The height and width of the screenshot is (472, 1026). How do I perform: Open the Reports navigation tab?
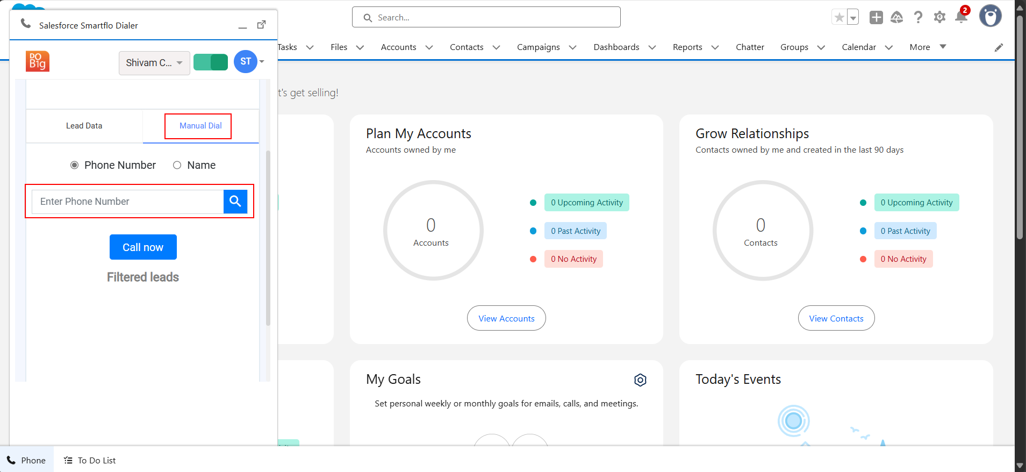click(687, 47)
